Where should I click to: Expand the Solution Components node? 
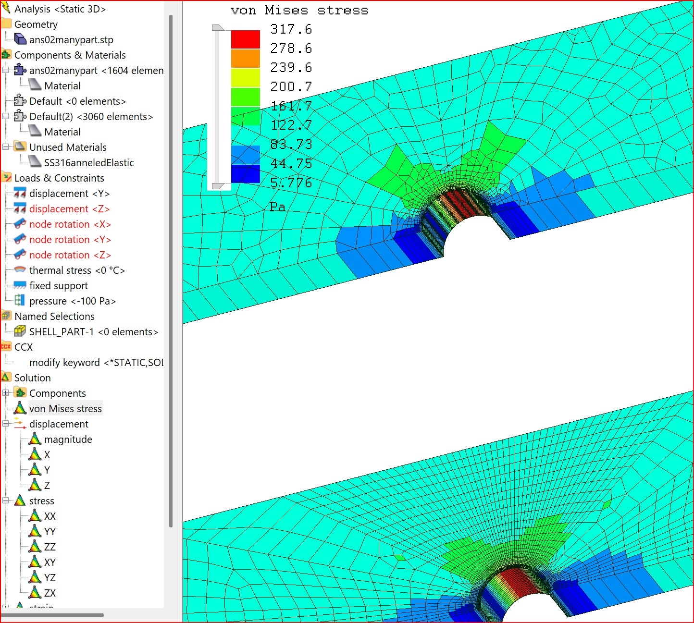pyautogui.click(x=6, y=393)
